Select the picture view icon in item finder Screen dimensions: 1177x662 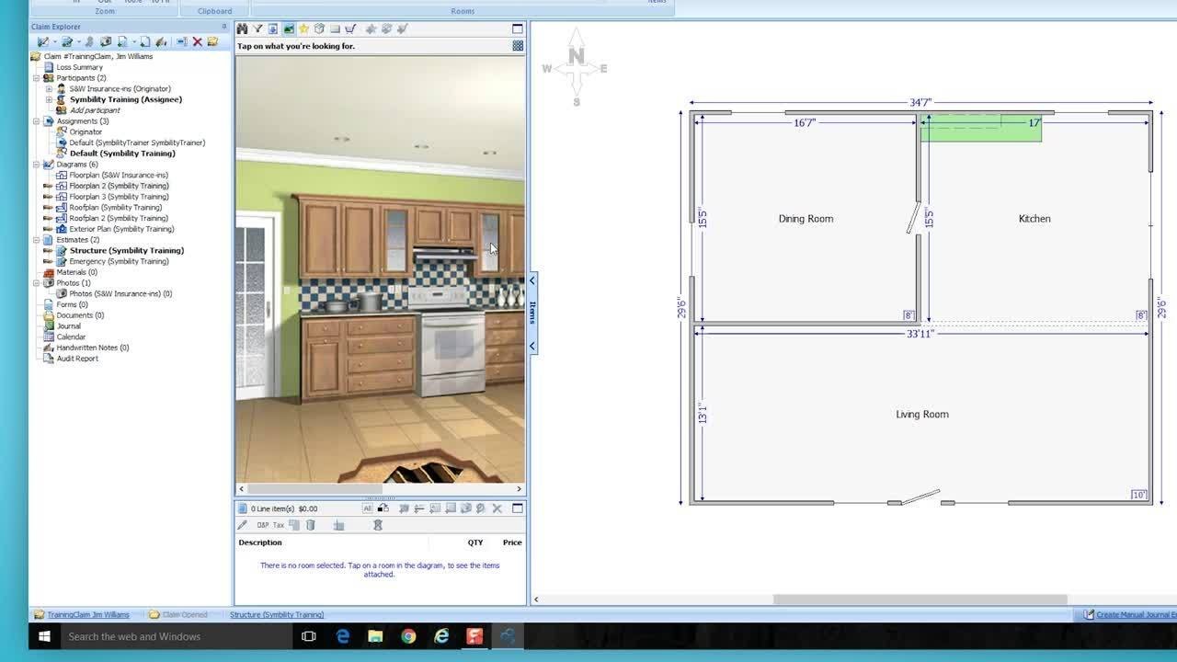point(288,29)
